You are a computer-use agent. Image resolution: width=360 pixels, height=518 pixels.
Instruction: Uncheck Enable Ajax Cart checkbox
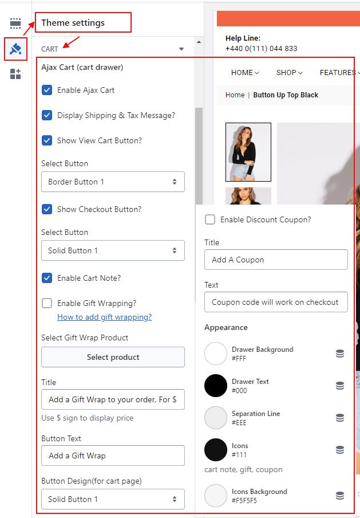click(x=47, y=90)
